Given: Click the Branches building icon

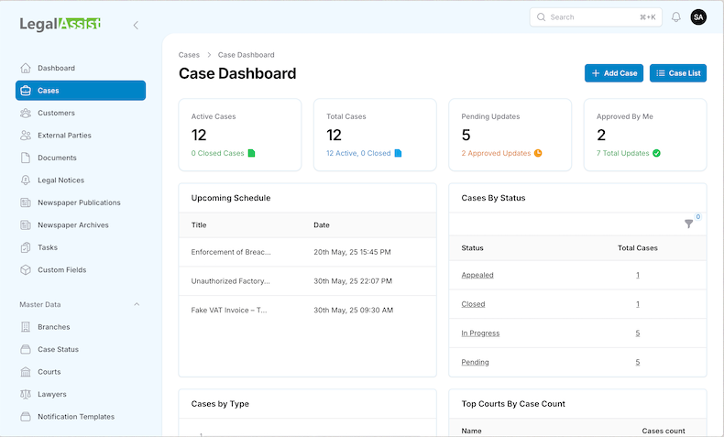Looking at the screenshot, I should pyautogui.click(x=26, y=327).
